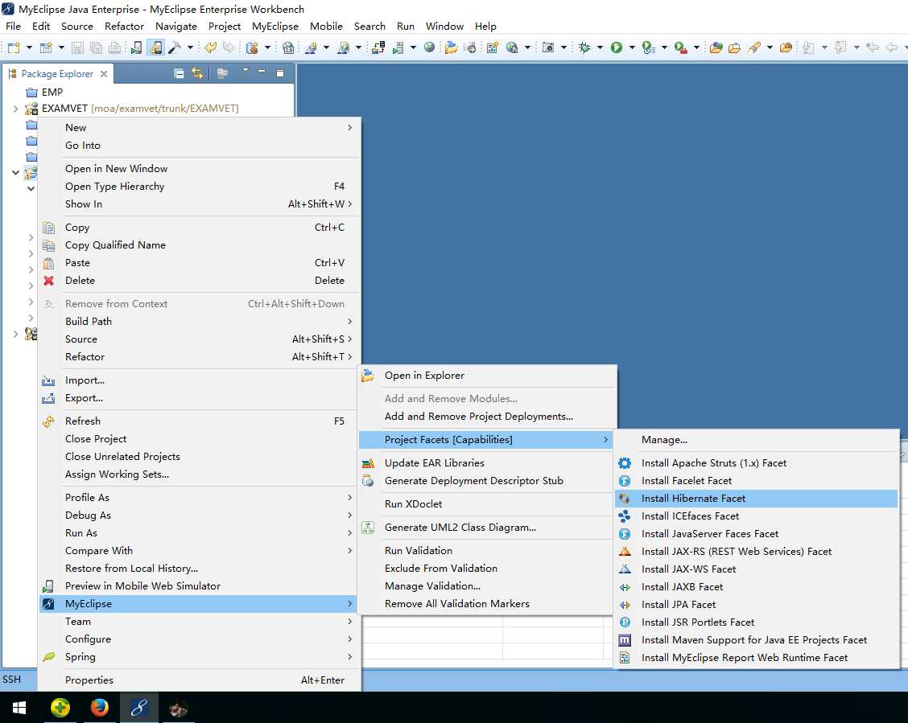Choose Manage... in facets submenu
This screenshot has width=908, height=723.
[664, 440]
